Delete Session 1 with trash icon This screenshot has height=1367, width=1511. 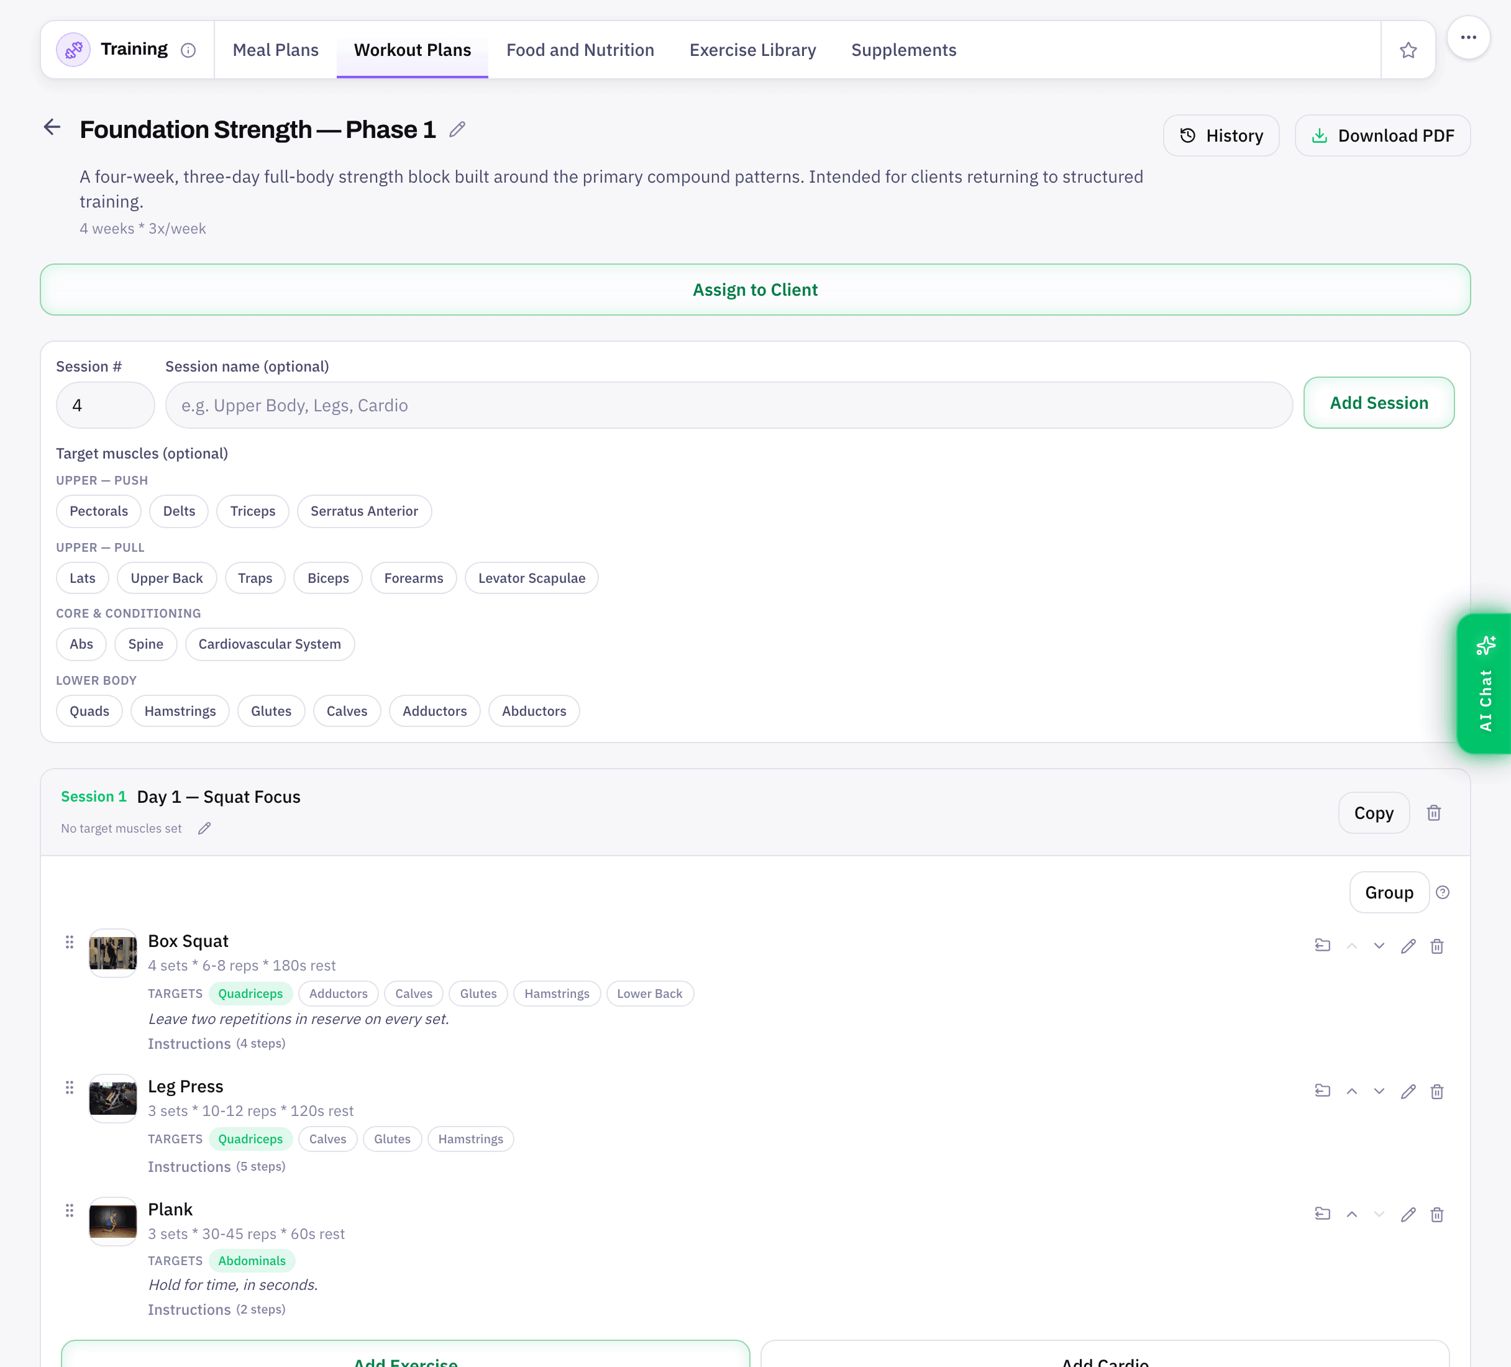(x=1433, y=813)
